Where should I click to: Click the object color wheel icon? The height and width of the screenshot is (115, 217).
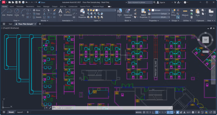[149, 10]
